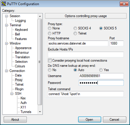This screenshot has height=125, width=130.
Task: Open the Selection category
Action: 21,62
